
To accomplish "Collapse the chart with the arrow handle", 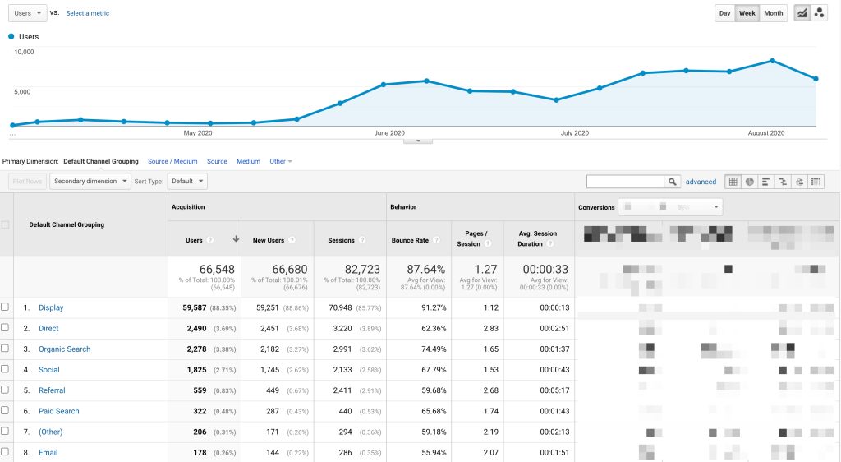I will coord(418,141).
